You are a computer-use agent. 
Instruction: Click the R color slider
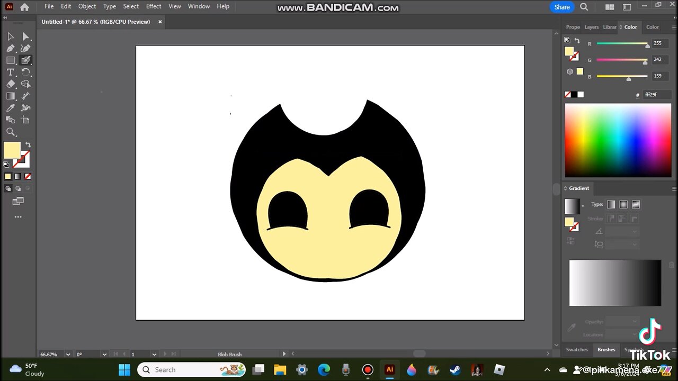pos(622,44)
